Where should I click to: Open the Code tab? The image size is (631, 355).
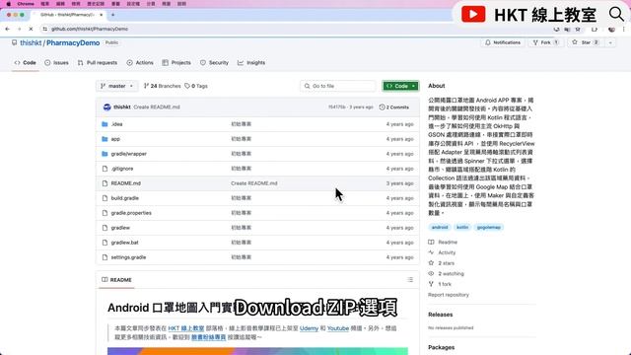(x=25, y=63)
